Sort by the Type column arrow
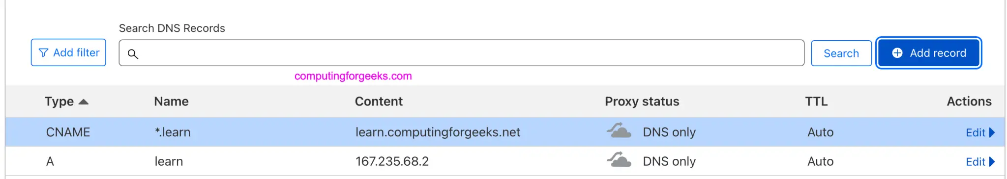1007x179 pixels. click(84, 102)
